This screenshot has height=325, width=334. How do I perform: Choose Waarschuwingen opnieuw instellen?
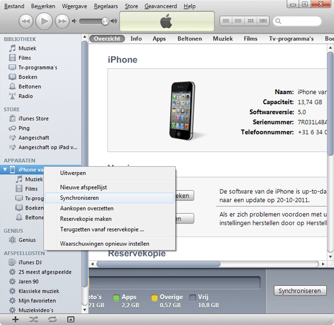(x=110, y=244)
